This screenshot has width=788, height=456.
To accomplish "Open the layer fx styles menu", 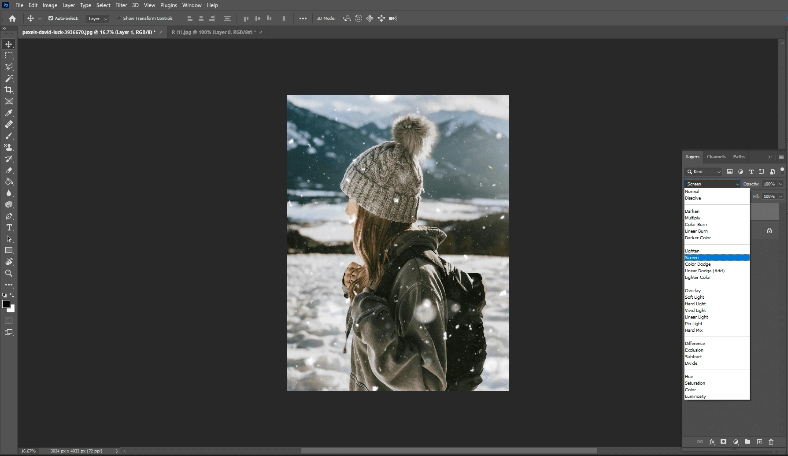I will pyautogui.click(x=712, y=441).
